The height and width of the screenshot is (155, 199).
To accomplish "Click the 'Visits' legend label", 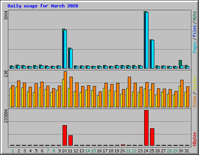I will coord(195,84).
